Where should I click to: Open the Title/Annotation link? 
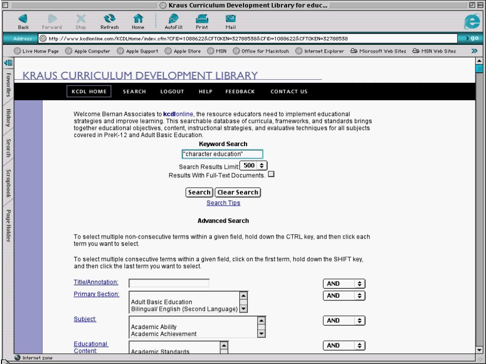96,282
